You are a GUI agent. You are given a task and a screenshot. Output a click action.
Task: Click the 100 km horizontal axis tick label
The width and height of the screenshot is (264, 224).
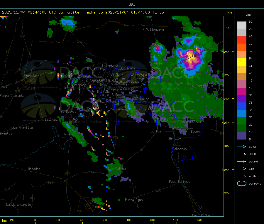tap(152, 220)
